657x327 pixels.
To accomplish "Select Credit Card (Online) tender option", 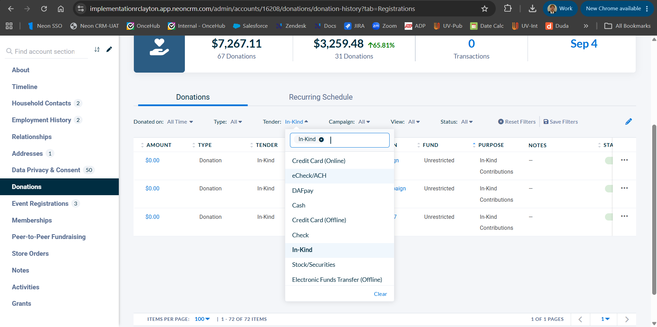I will point(340,161).
